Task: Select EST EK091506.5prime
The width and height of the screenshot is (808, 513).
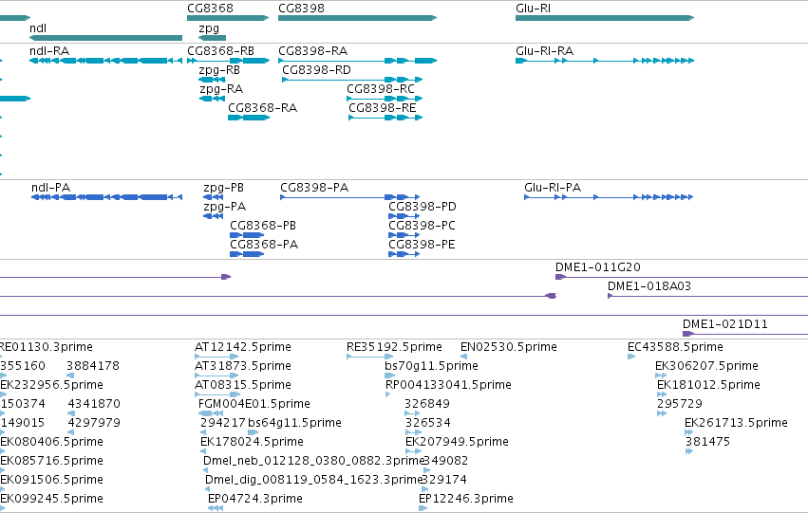Action: coord(51,481)
